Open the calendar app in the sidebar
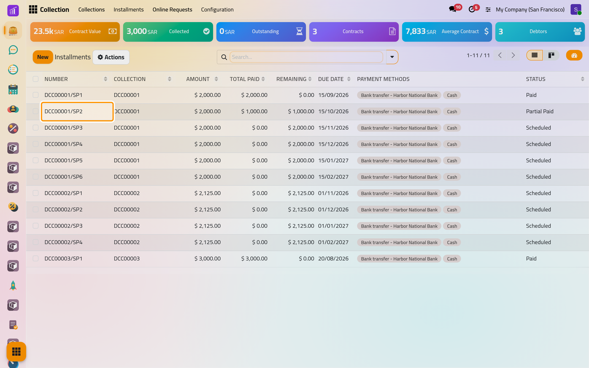Screen dimensions: 589x368 click(x=13, y=89)
